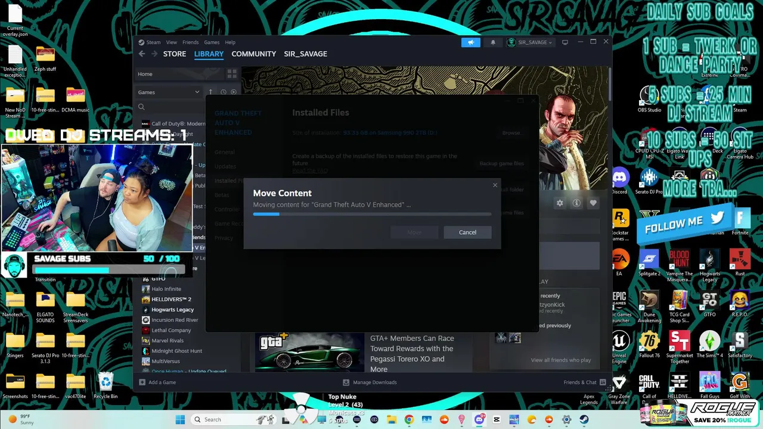Viewport: 763px width, 429px height.
Task: Open the GTA+ Pegassi Torero news thumbnail
Action: [309, 352]
